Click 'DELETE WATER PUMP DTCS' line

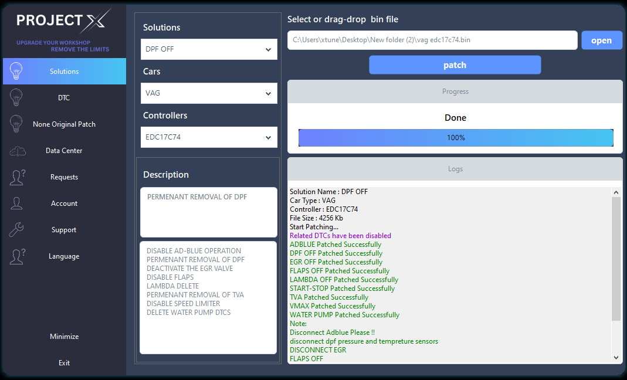pyautogui.click(x=189, y=313)
